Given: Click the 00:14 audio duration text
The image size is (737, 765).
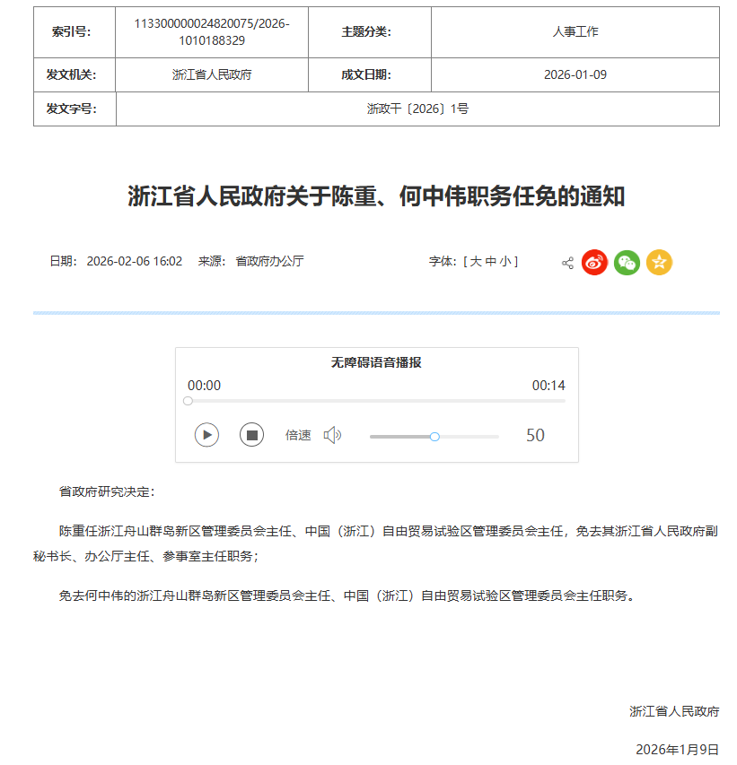Looking at the screenshot, I should point(548,386).
